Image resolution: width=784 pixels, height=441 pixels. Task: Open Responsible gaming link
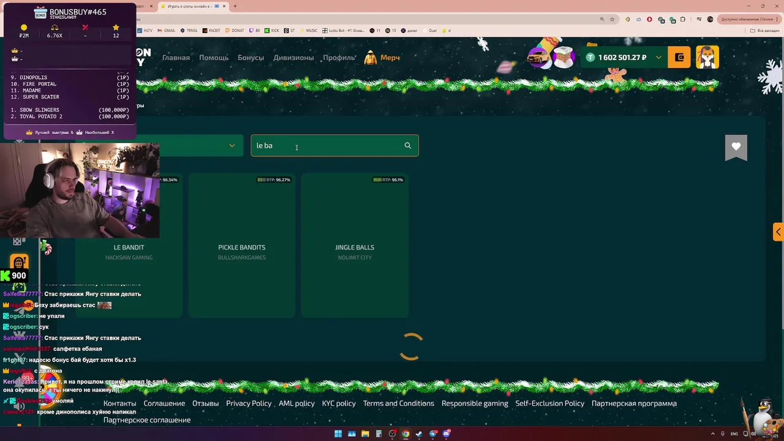(475, 404)
